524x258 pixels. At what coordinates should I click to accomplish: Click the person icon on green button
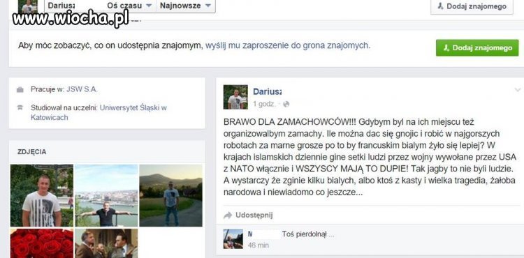[446, 48]
